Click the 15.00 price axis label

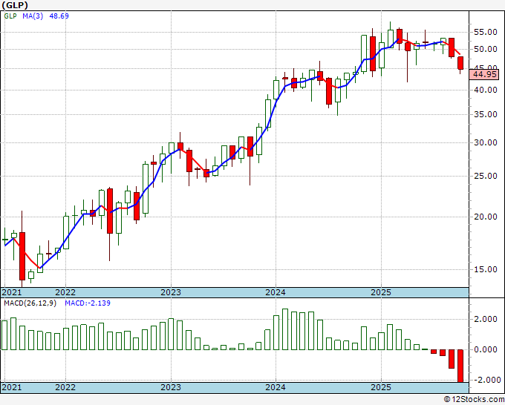click(x=486, y=269)
